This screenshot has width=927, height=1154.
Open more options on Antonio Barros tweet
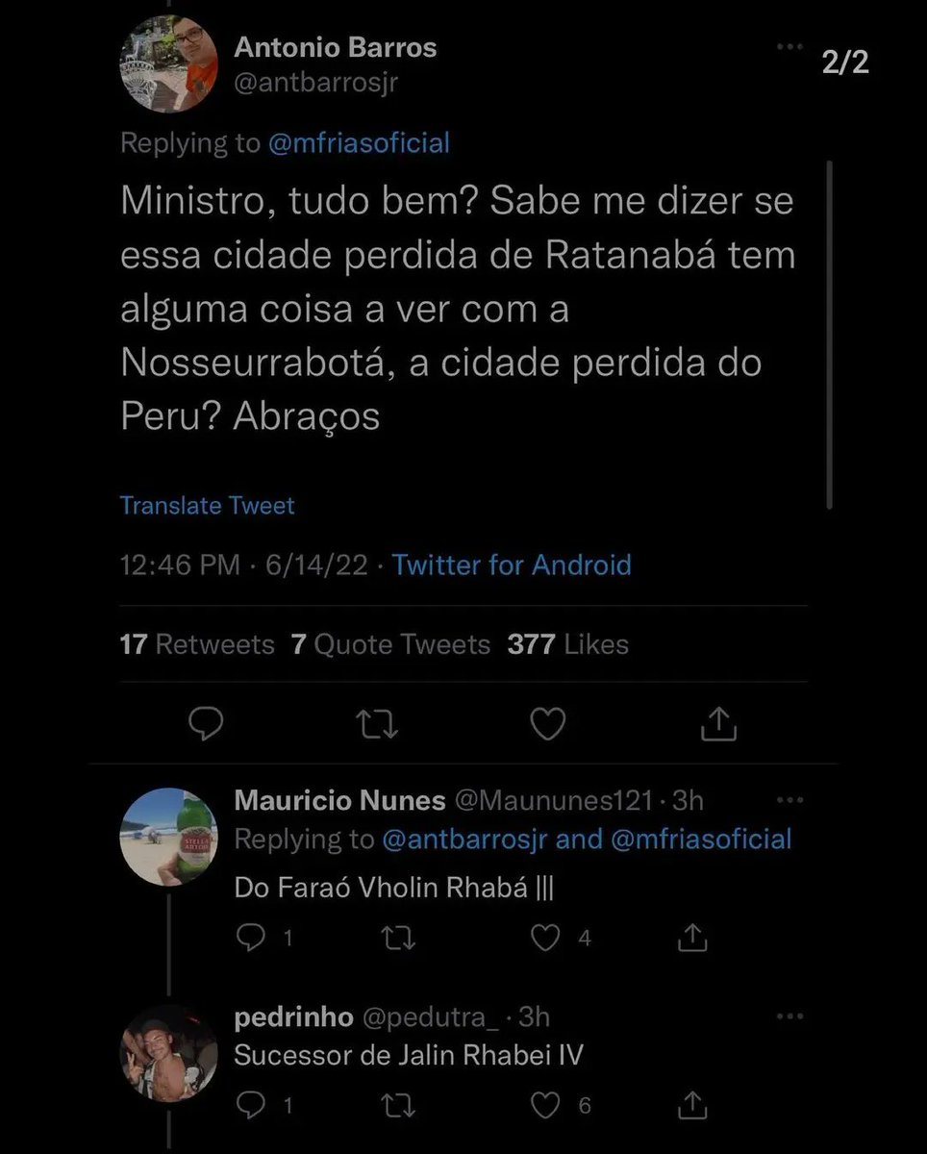[789, 46]
